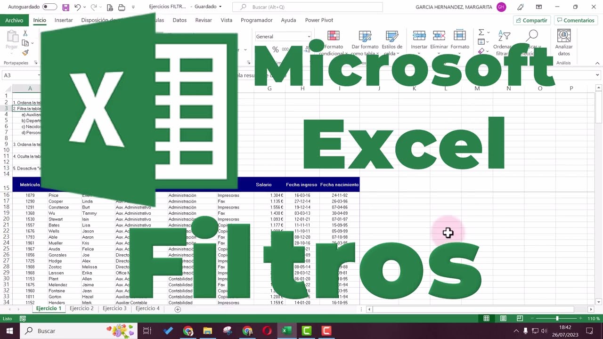Screen dimensions: 603x339
Task: Click the Copy icon in Portapapeles
Action: [x=25, y=43]
